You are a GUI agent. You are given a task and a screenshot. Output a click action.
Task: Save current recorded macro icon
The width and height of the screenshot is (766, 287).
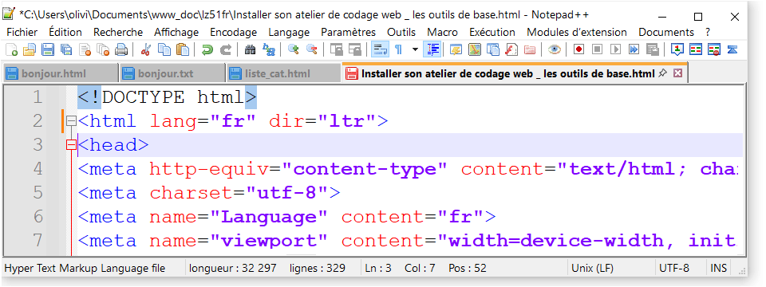pos(652,49)
